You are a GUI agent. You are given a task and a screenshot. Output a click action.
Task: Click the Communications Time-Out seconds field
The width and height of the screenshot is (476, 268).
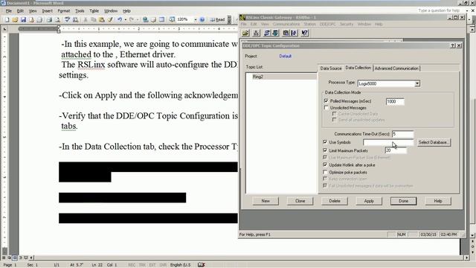[402, 134]
